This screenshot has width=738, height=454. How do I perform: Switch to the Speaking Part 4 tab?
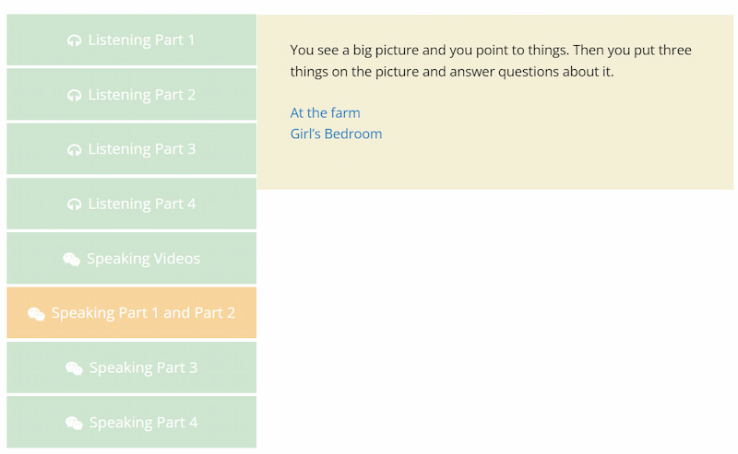(143, 423)
